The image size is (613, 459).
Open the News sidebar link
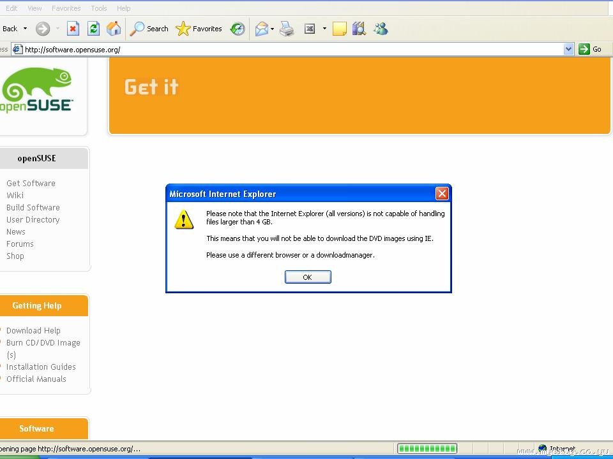[x=15, y=231]
